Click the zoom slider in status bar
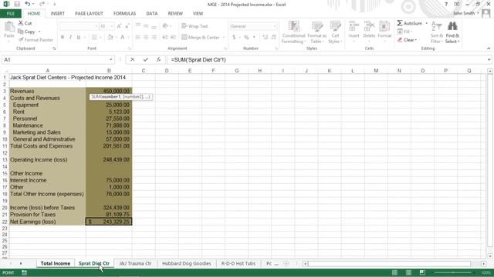494x277 pixels. pyautogui.click(x=453, y=272)
